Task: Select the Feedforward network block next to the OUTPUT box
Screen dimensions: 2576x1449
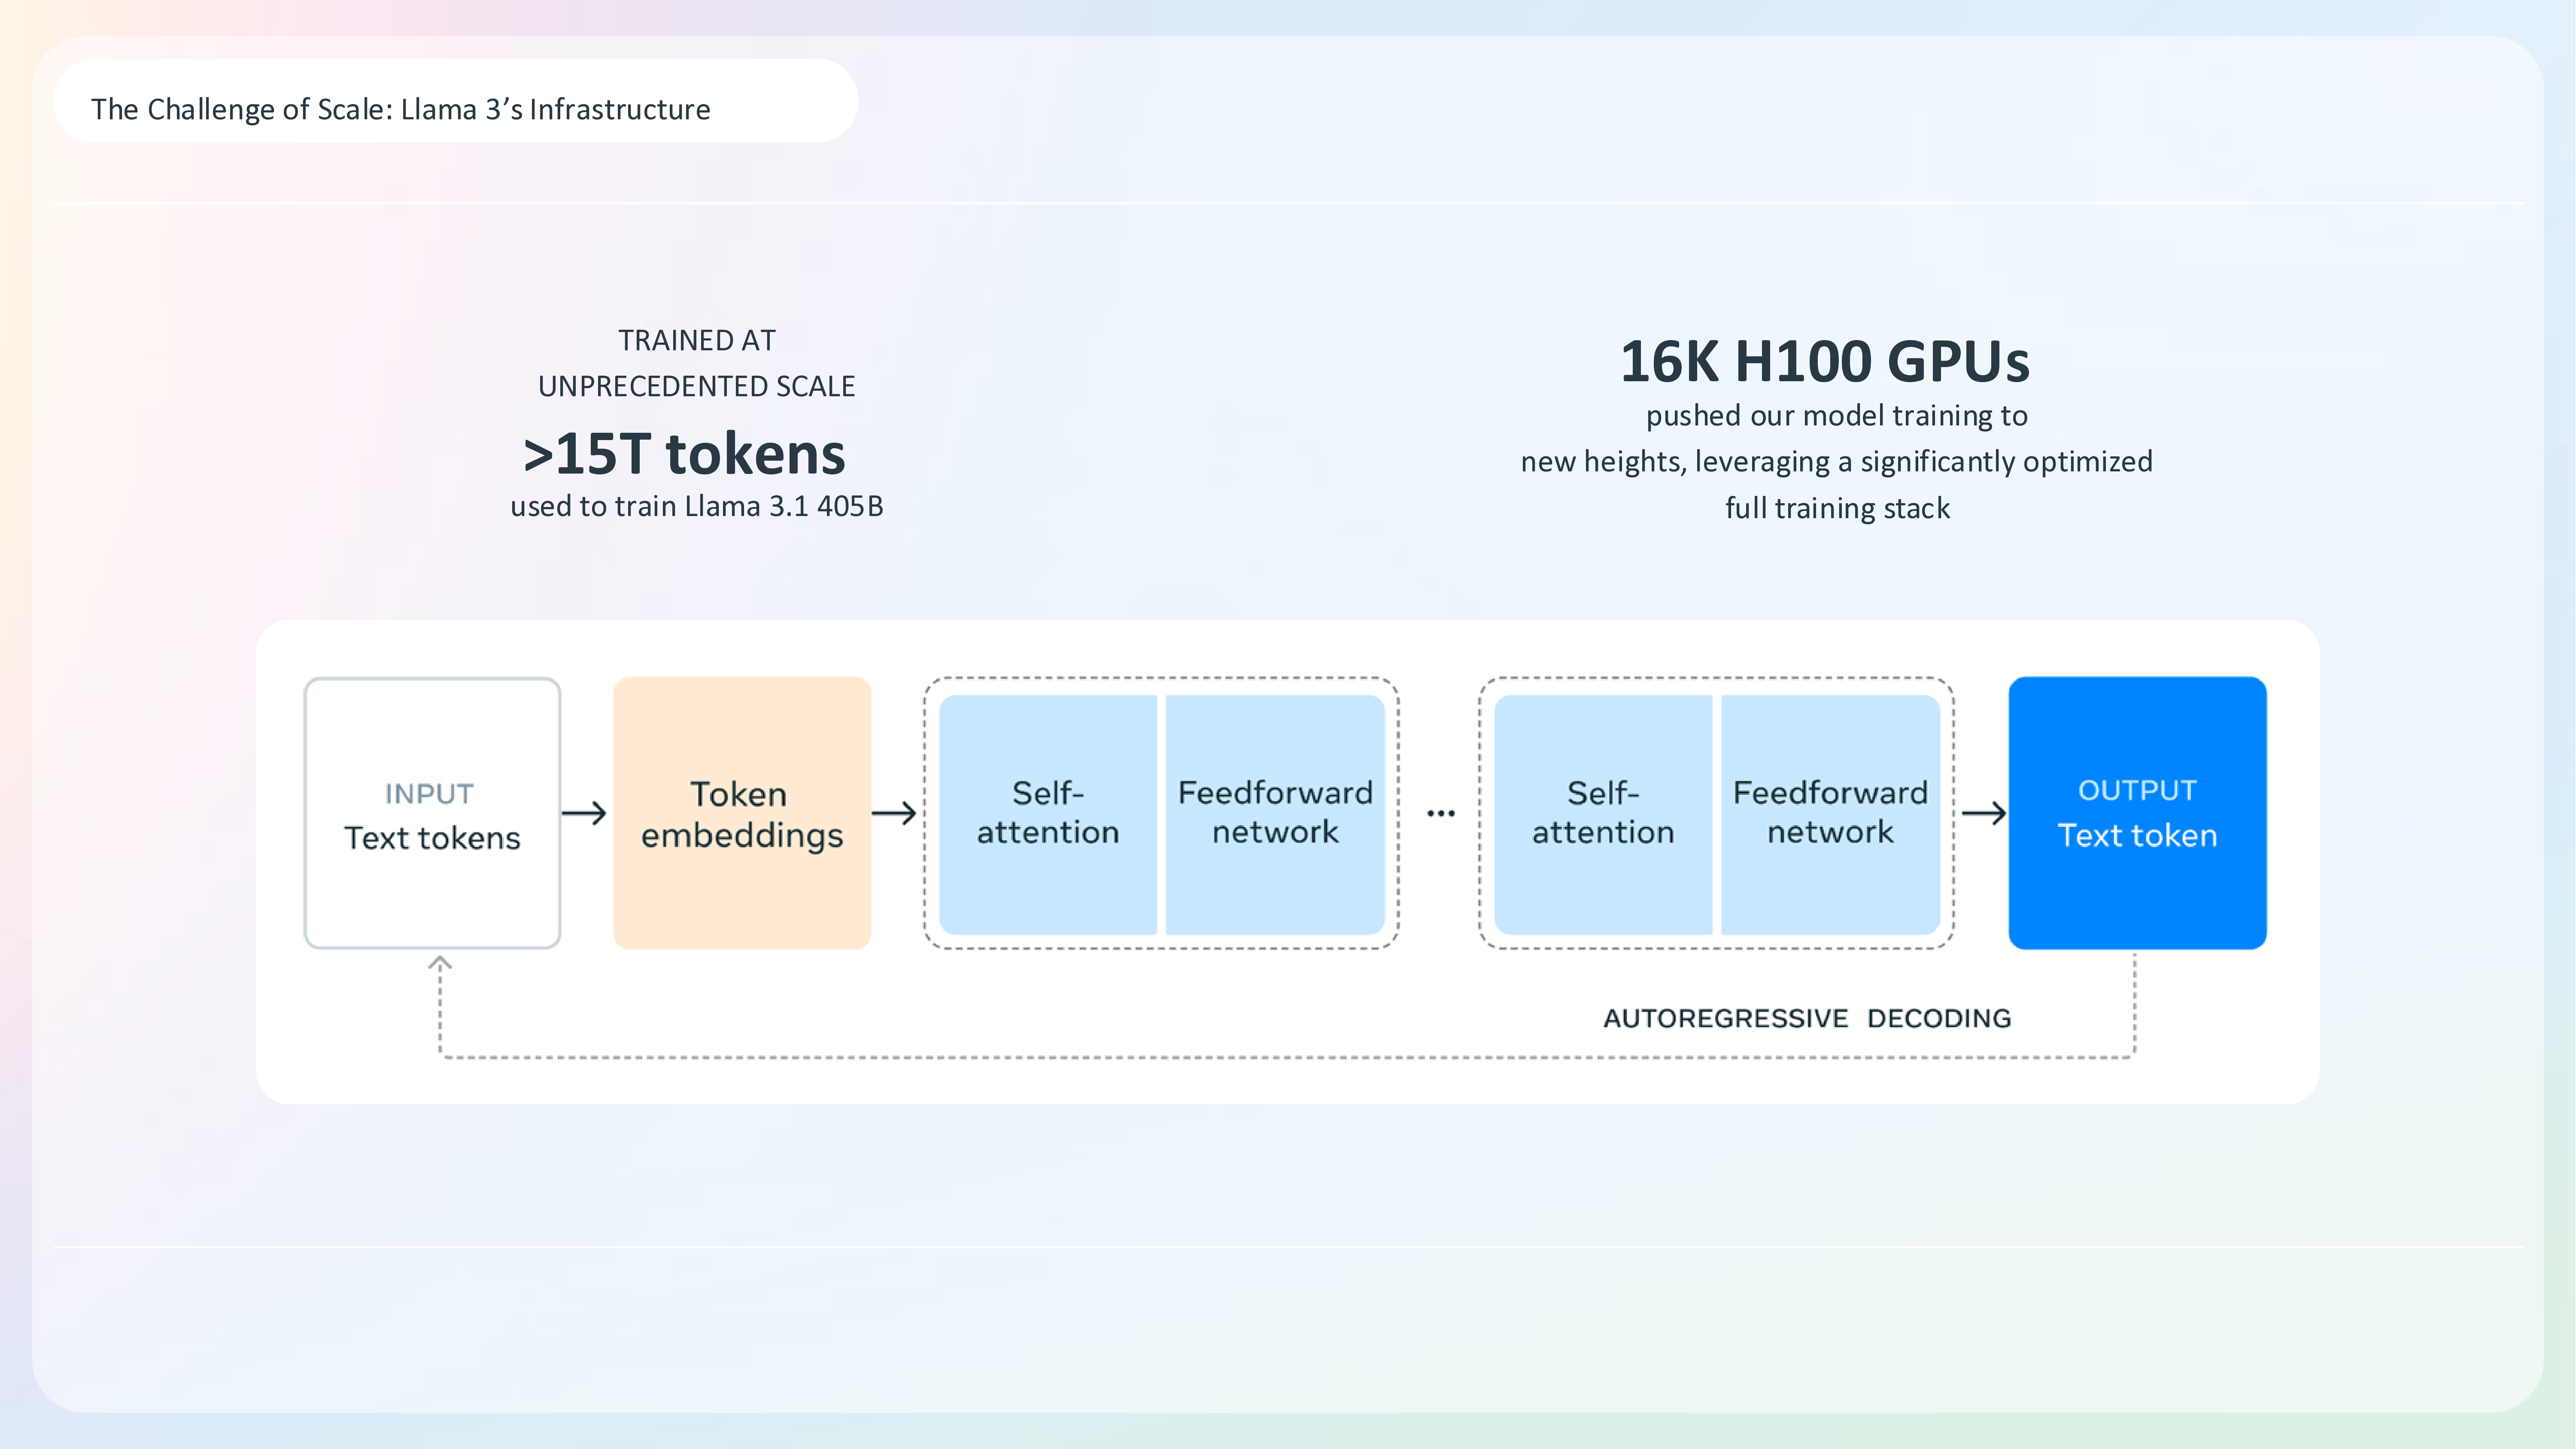Action: coord(1830,814)
